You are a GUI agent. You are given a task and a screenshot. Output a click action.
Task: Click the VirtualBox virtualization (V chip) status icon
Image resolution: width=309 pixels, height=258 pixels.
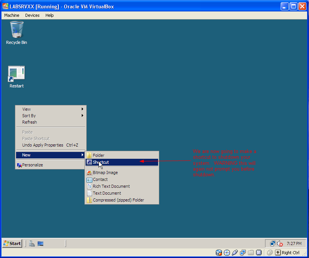(x=259, y=253)
